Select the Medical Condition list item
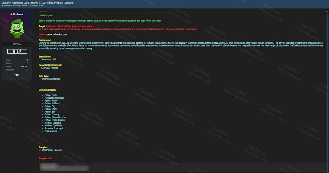 pos(53,125)
